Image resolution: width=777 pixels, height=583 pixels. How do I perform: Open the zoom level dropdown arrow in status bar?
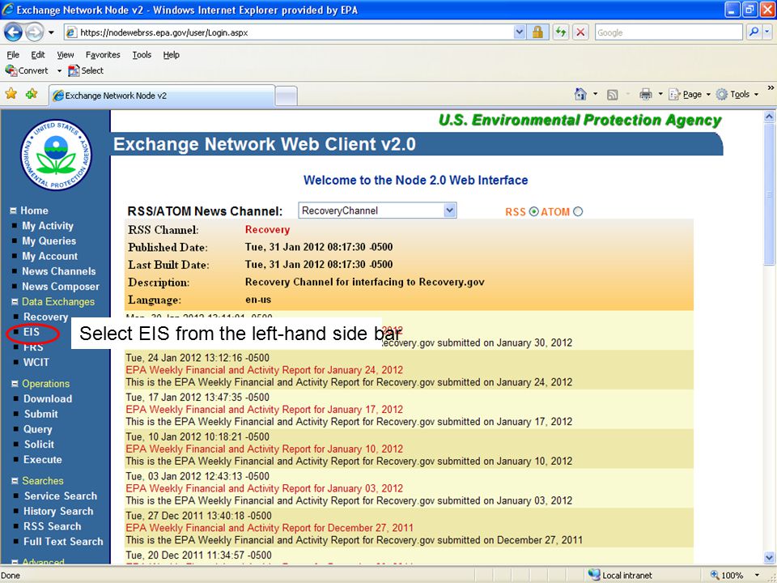click(x=757, y=575)
